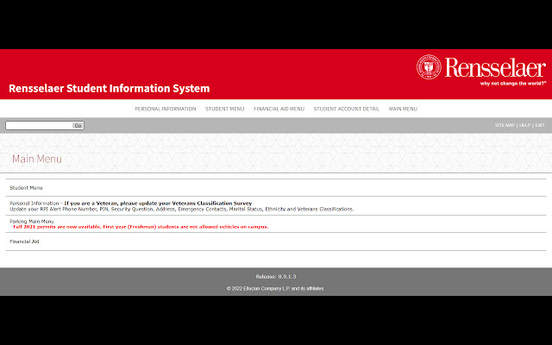552x345 pixels.
Task: Open the Parking Main Menu link
Action: click(32, 222)
